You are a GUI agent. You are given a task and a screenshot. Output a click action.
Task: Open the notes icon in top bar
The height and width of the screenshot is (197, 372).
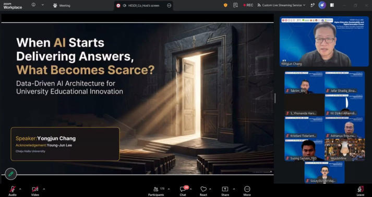tap(235, 5)
